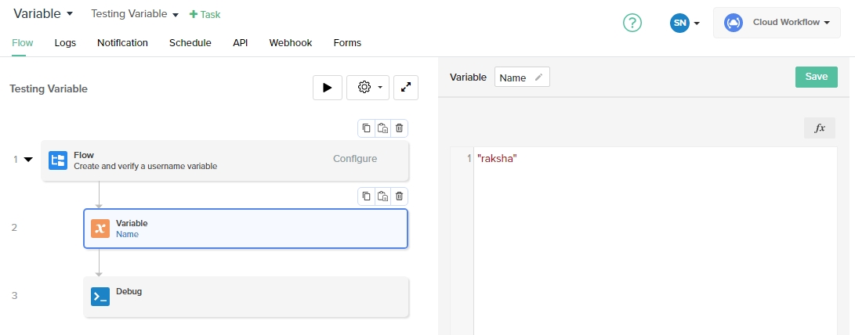Open the fx expression editor
855x335 pixels.
pos(820,128)
